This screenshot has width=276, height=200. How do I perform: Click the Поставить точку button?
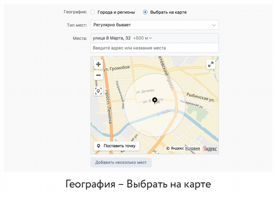(x=117, y=146)
